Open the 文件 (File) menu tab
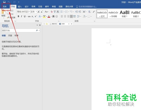Screen dimensions: 141x110 tap(5, 6)
